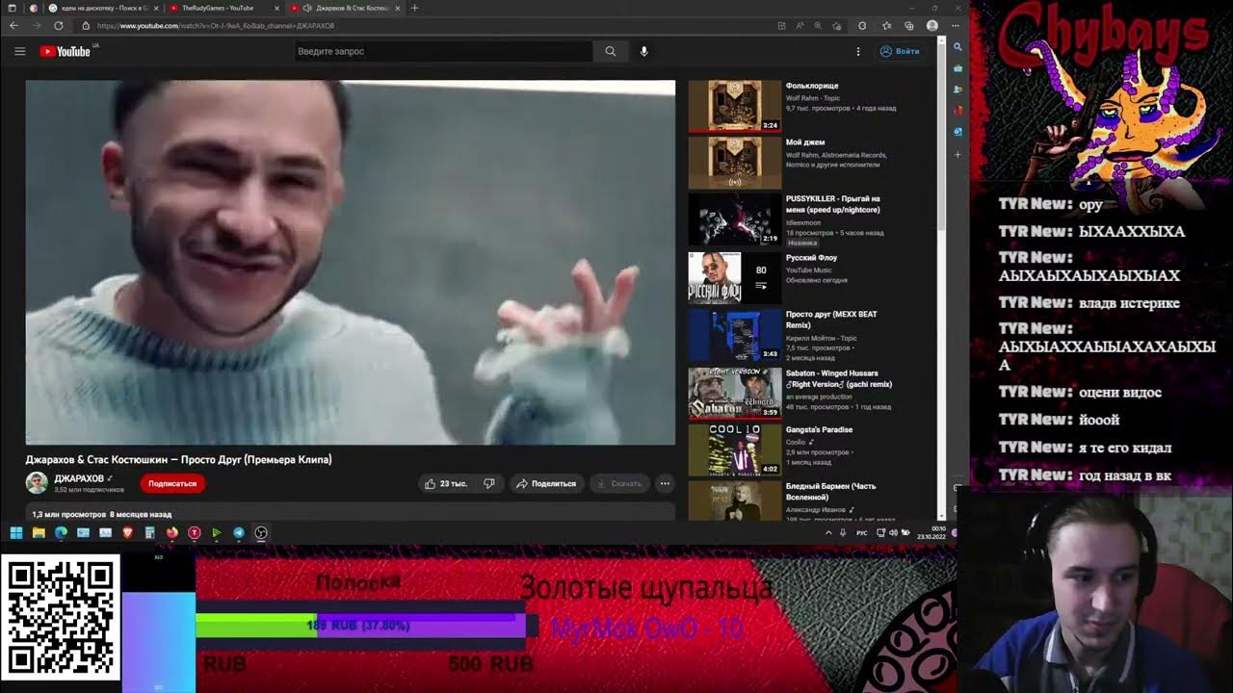Open Русский Флоу playlist thumbnail

click(x=735, y=277)
